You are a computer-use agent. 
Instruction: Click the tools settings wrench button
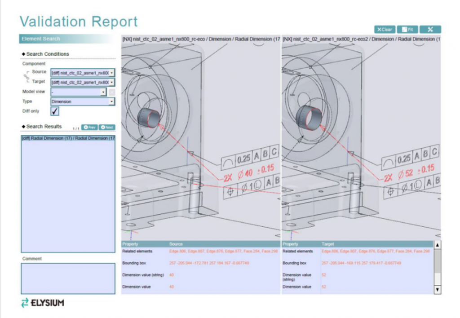click(430, 30)
